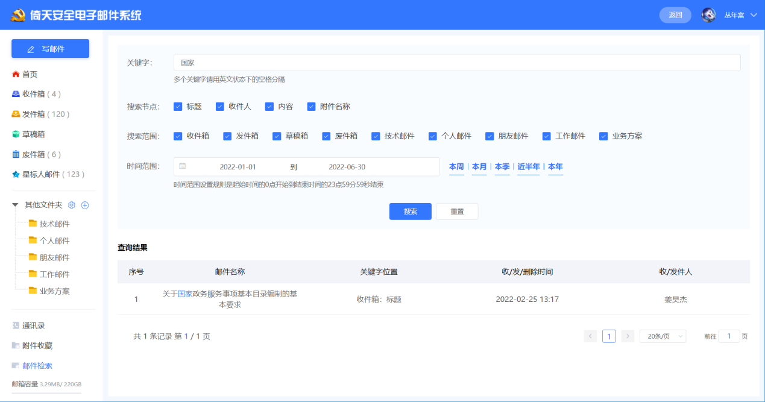Viewport: 765px width, 402px height.
Task: Uncheck the 标题 search node checkbox
Action: (x=178, y=107)
